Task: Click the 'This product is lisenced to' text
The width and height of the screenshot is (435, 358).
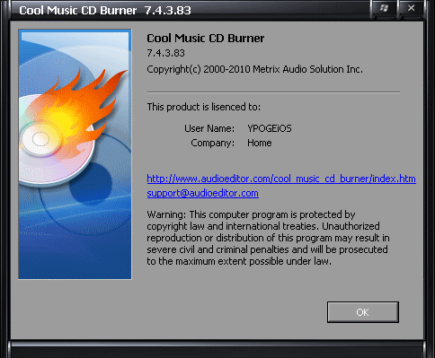Action: (204, 107)
